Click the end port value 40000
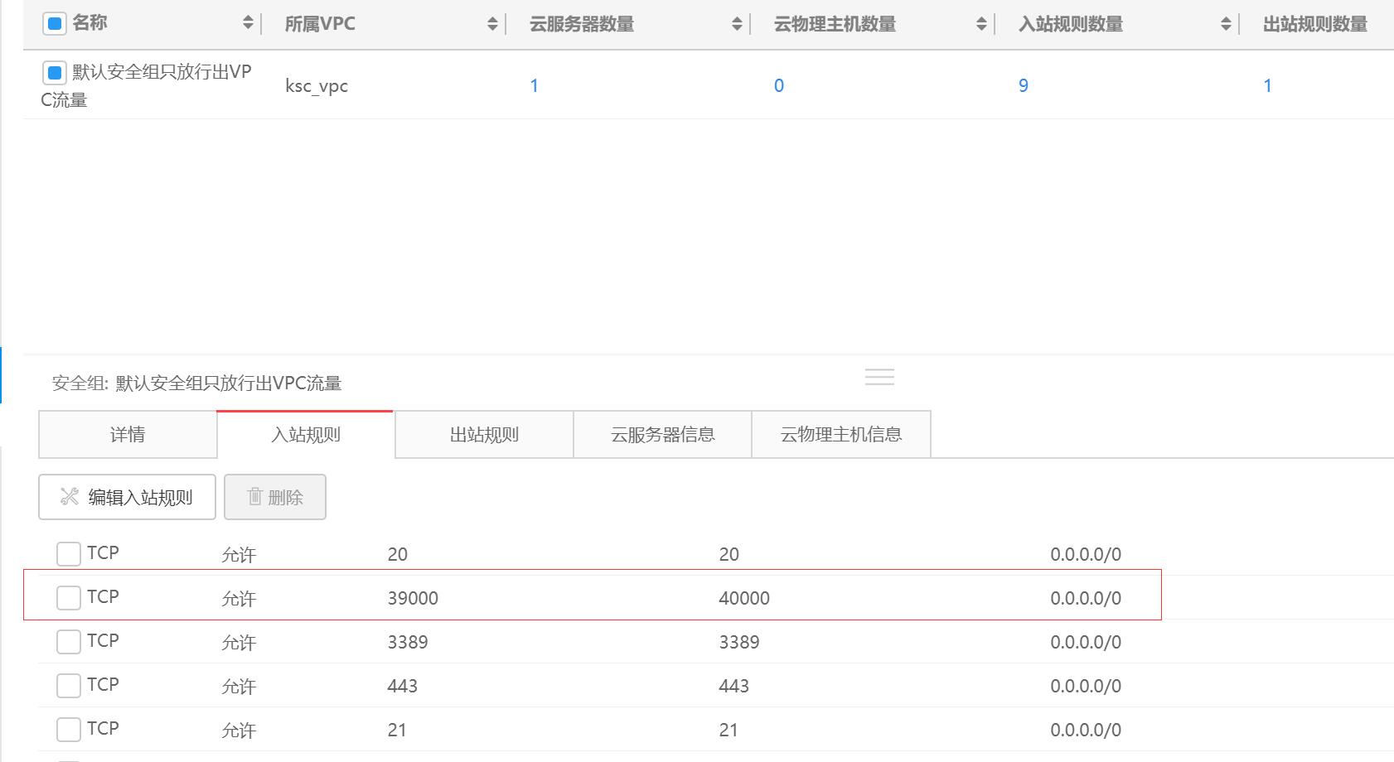The image size is (1394, 762). point(744,598)
